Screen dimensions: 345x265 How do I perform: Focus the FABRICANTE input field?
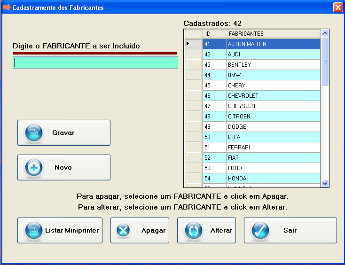coord(95,62)
